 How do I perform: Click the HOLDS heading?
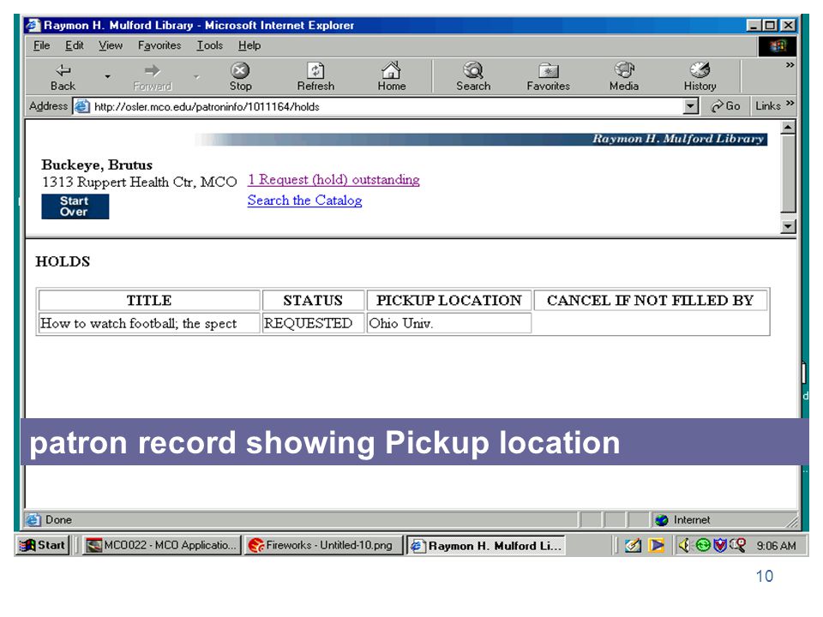click(x=63, y=261)
